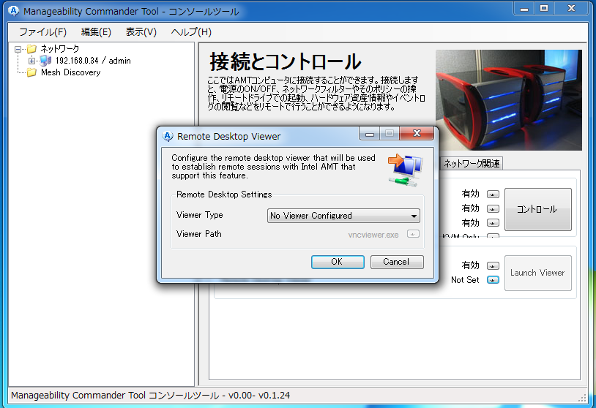596x408 pixels.
Task: Maximize the Manageability Commander Tool window
Action: pos(544,8)
